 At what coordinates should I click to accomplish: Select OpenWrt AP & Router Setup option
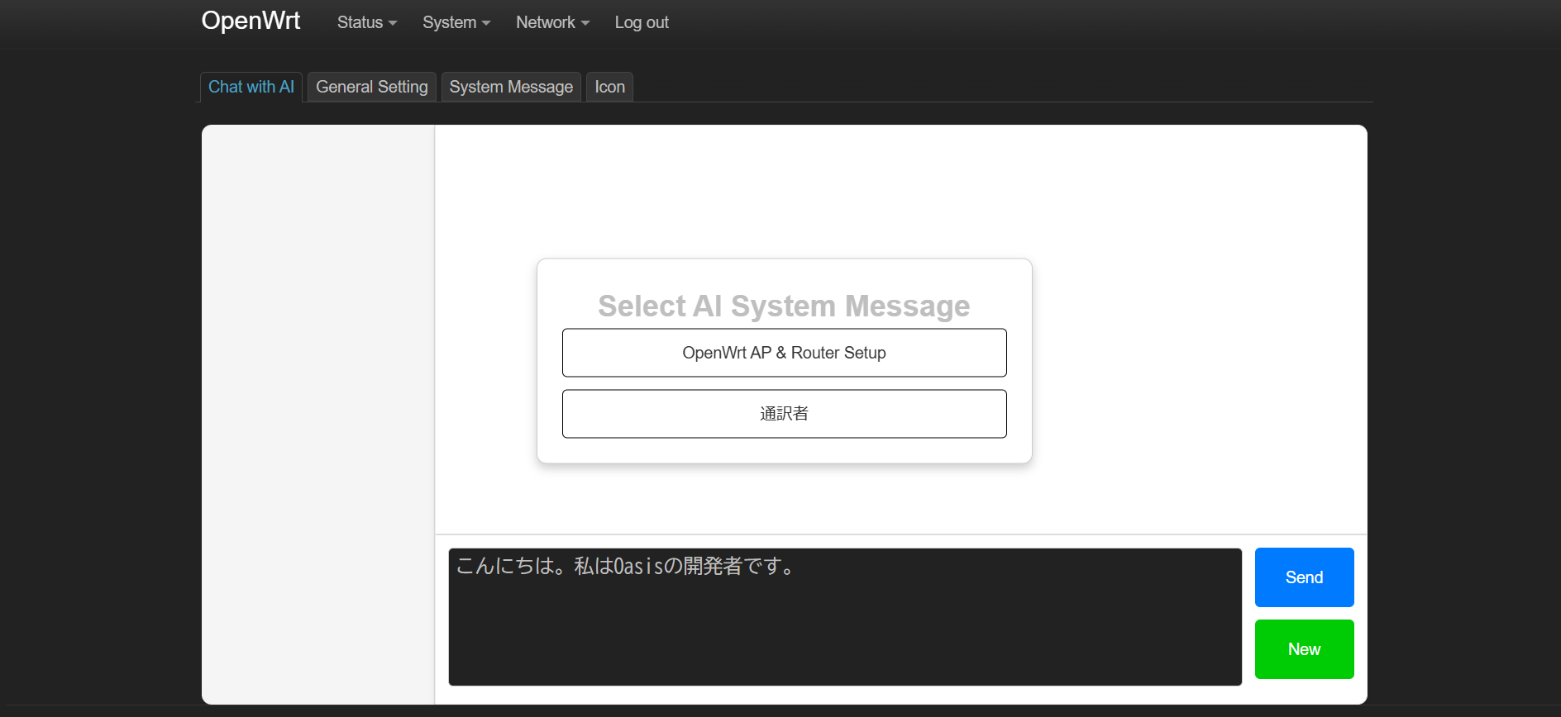784,353
